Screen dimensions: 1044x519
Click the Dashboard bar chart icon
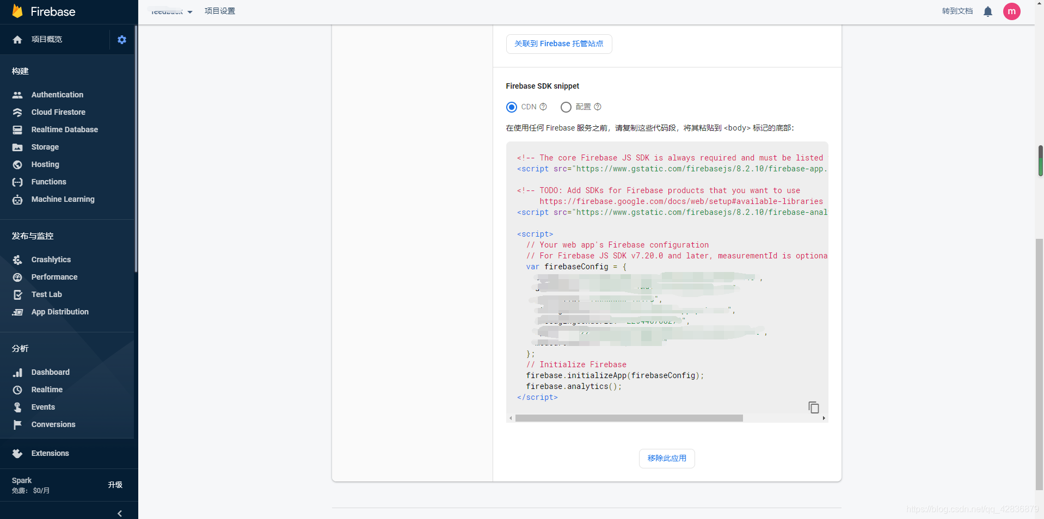pos(17,372)
